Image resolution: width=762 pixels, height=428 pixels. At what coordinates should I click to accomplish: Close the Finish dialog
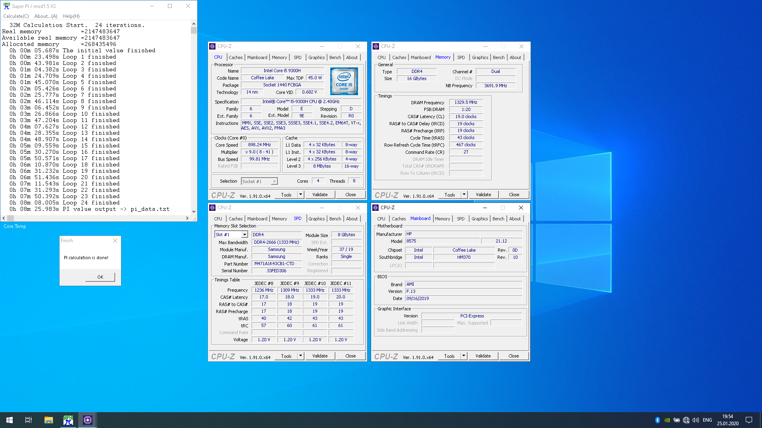click(115, 241)
